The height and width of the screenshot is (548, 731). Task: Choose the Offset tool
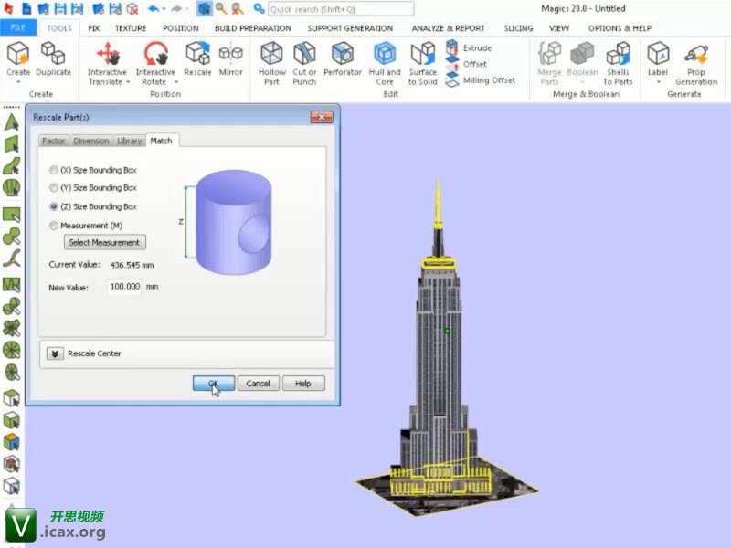466,64
